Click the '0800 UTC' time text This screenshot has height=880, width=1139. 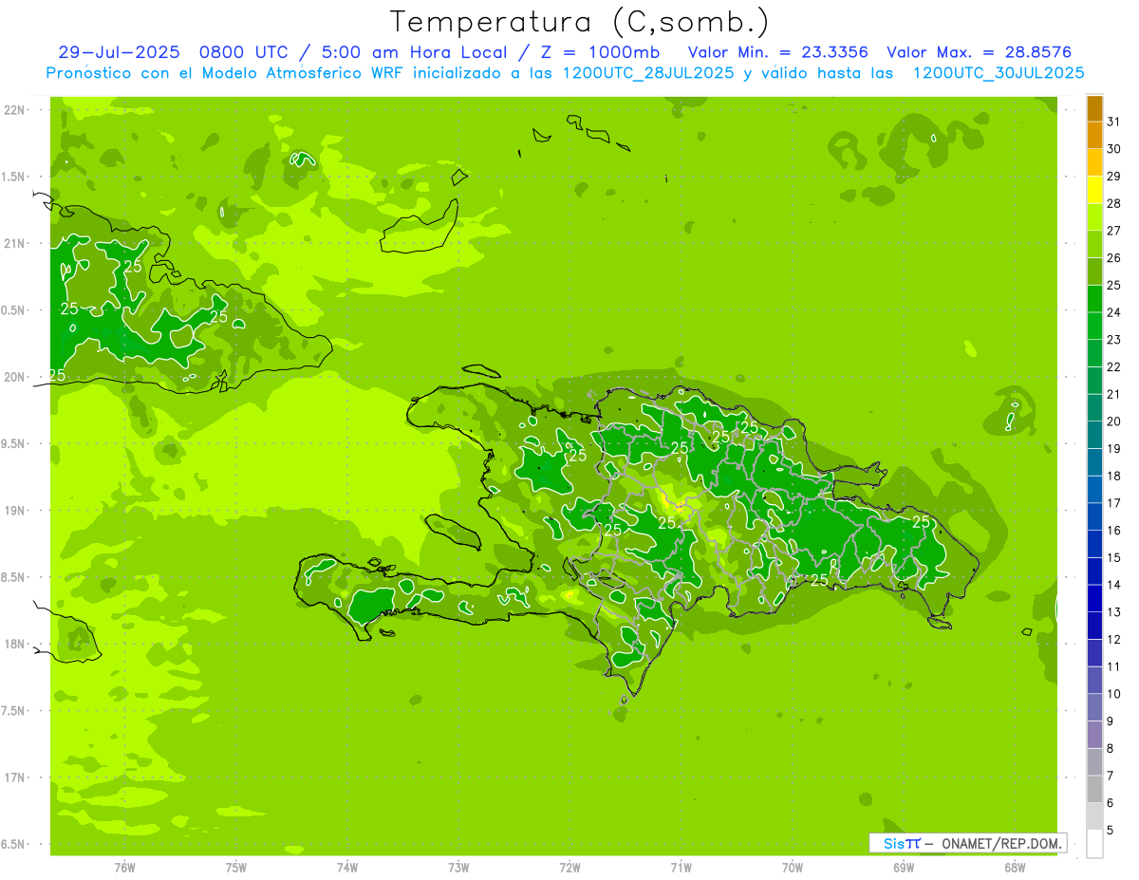click(246, 53)
